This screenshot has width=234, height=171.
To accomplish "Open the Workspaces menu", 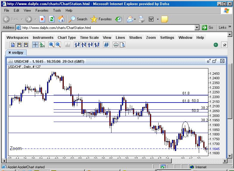I will point(18,38).
